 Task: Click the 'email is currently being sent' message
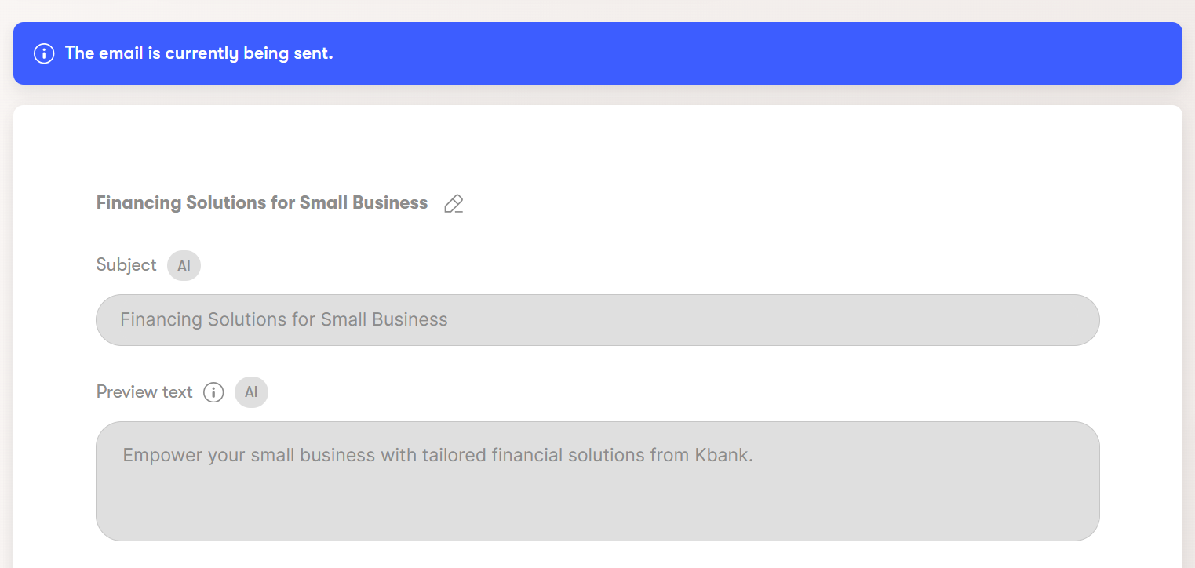[199, 53]
